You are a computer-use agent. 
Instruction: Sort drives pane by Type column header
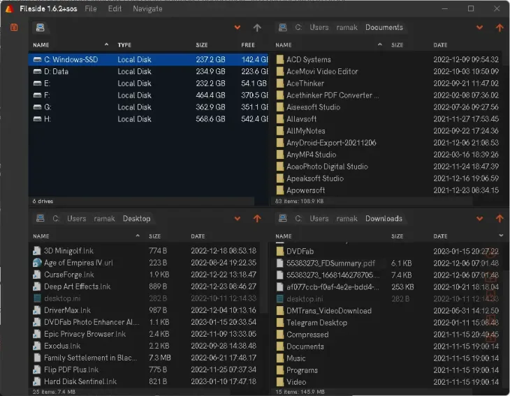[x=124, y=45]
